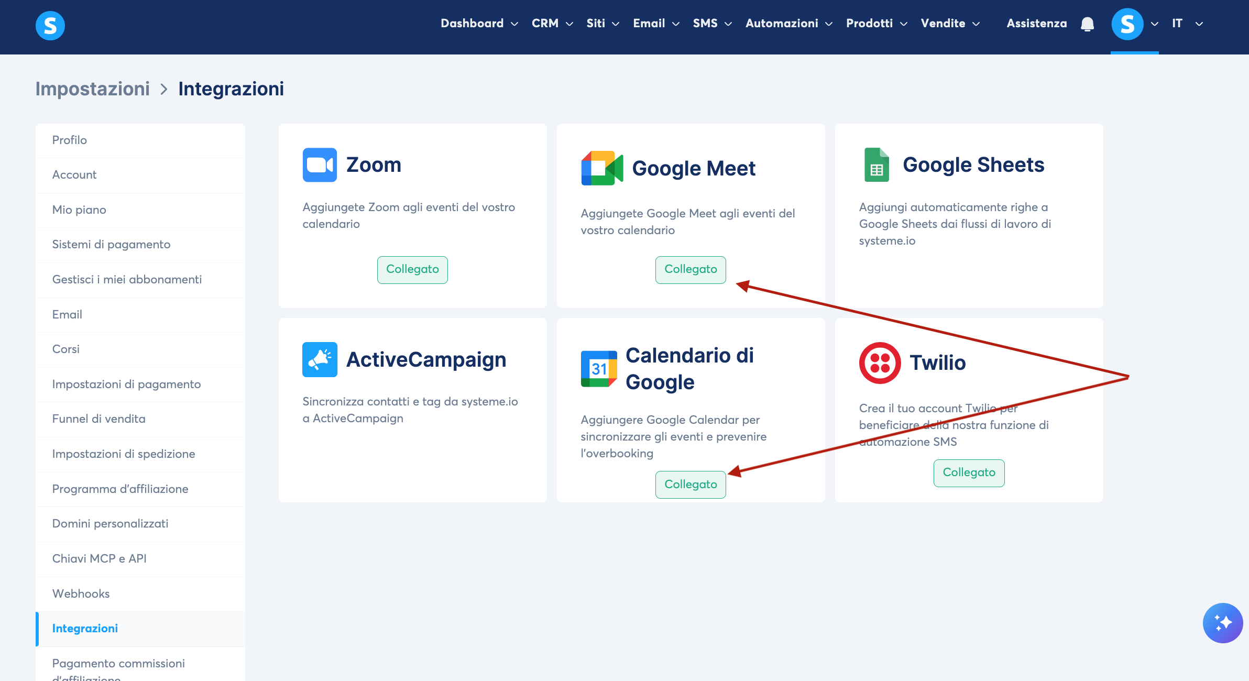This screenshot has height=681, width=1249.
Task: Click the calendar description 'Aggiungere Google Calendar per sincronizzare'
Action: click(x=674, y=436)
